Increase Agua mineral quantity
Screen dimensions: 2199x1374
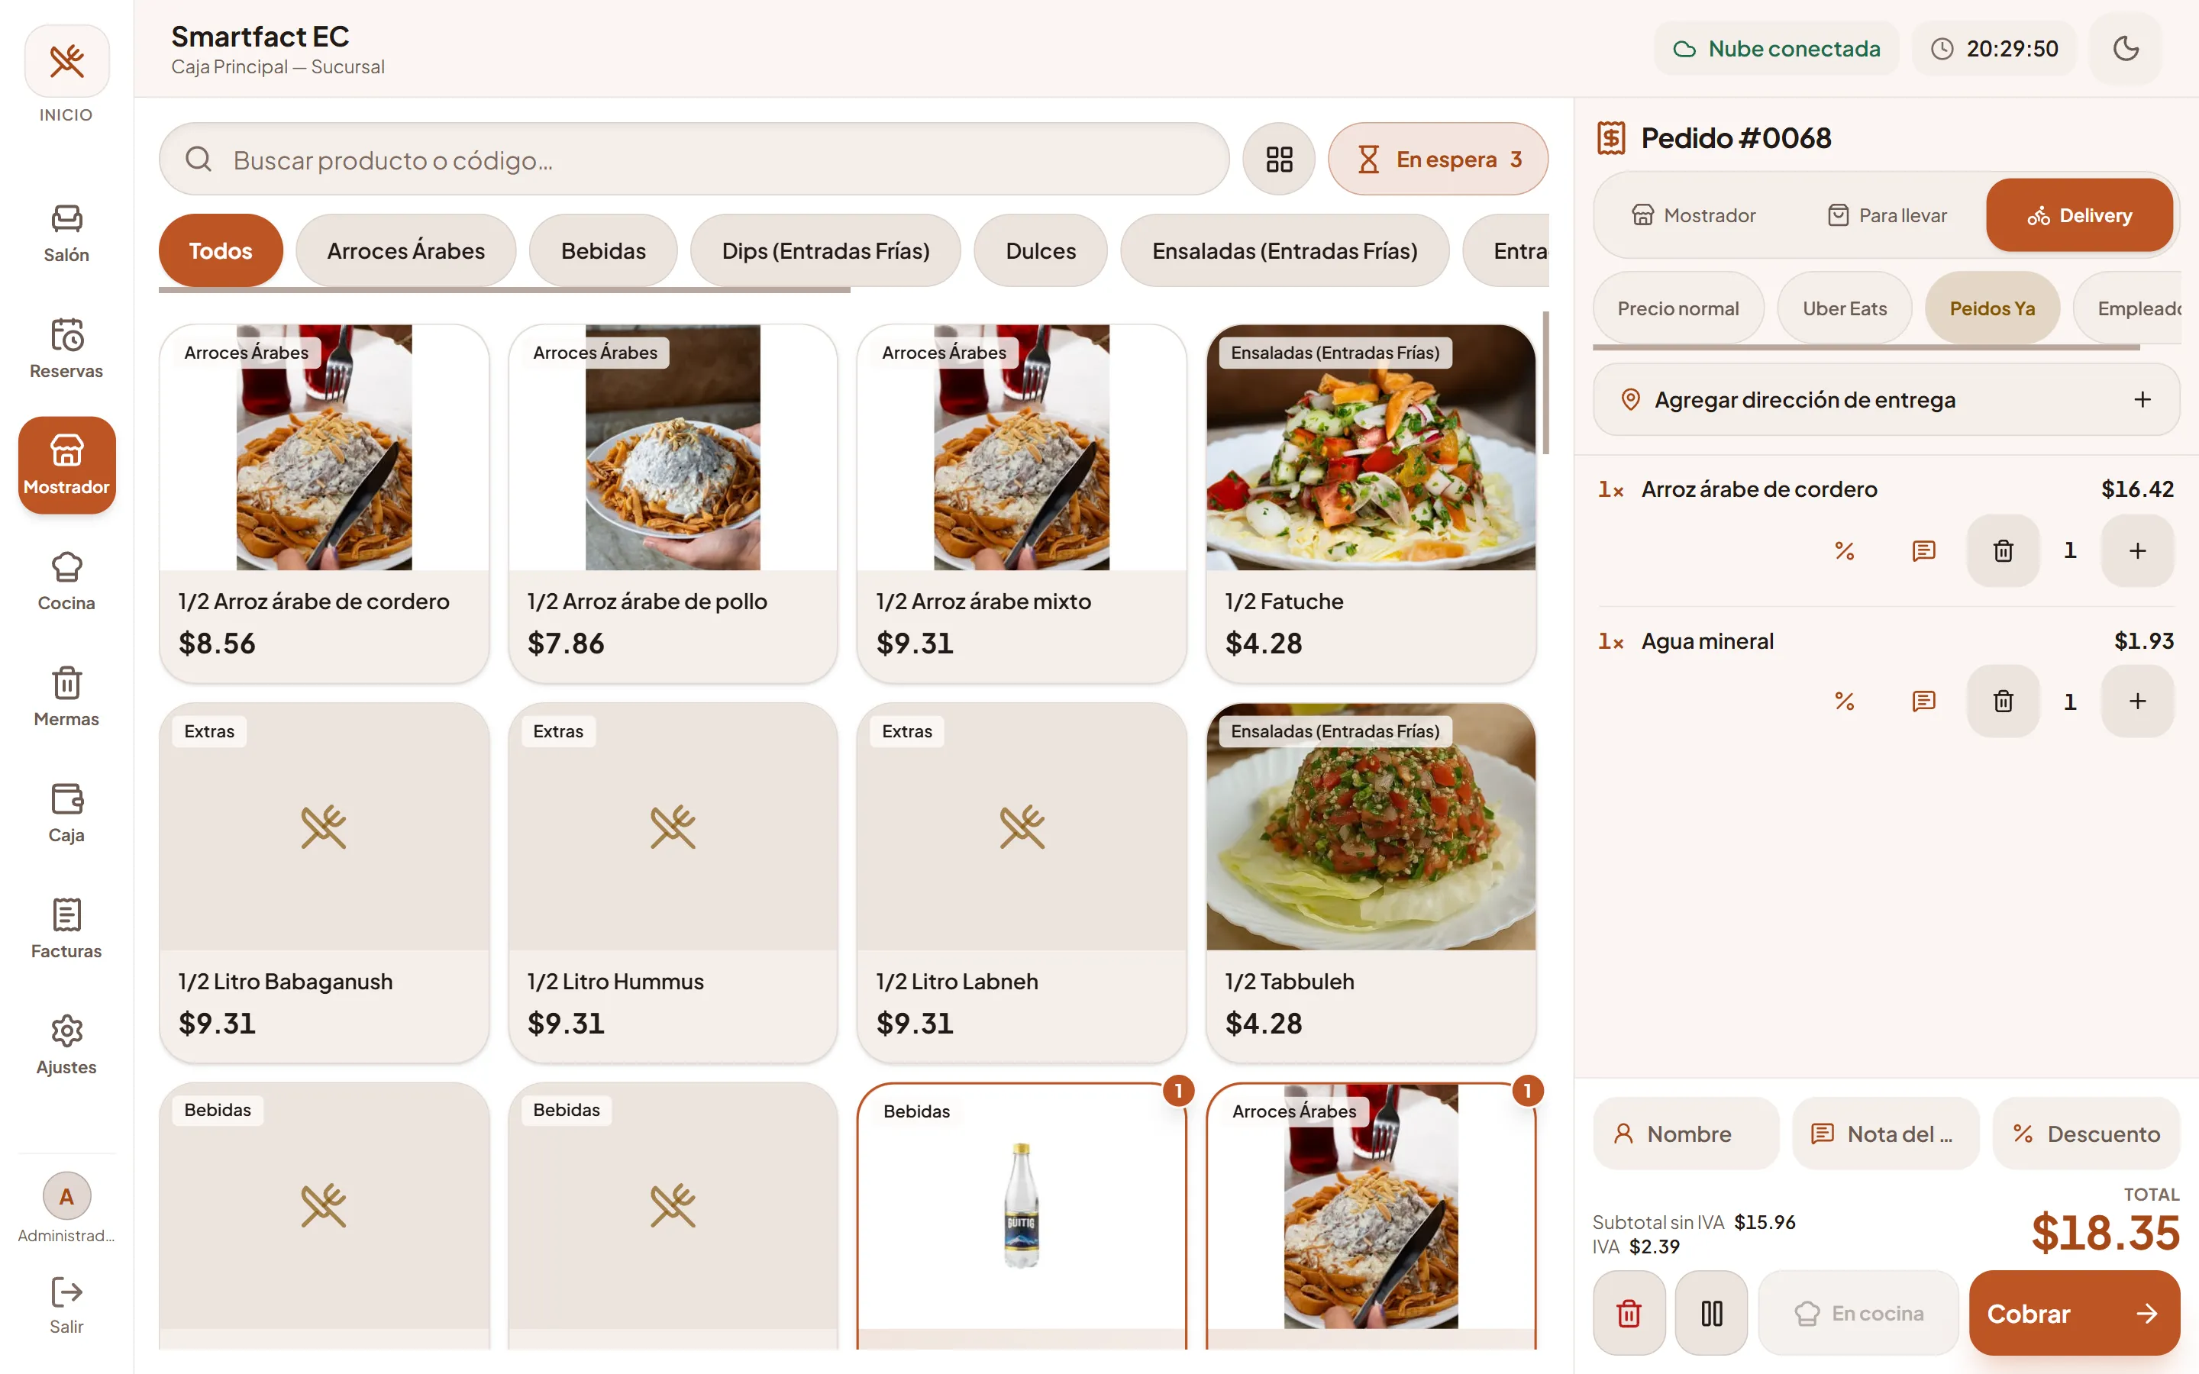[x=2137, y=701]
